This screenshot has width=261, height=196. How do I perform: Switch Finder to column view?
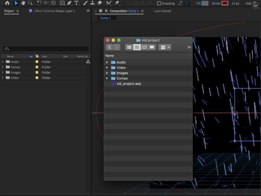(144, 47)
